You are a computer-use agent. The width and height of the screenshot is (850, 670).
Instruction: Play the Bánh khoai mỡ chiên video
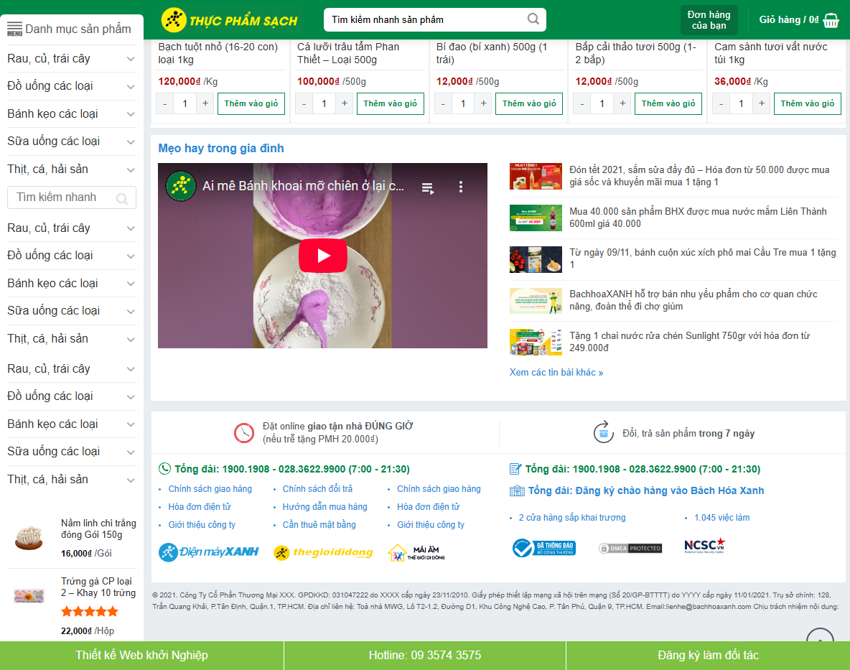[322, 256]
